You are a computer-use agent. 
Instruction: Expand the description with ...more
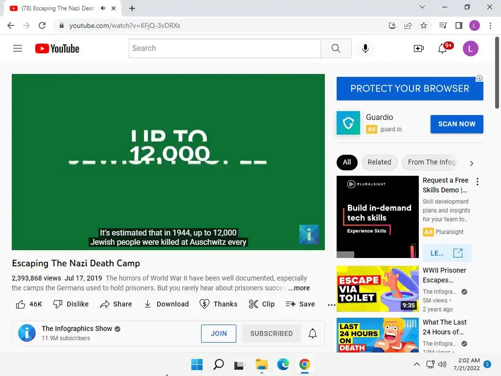299,288
